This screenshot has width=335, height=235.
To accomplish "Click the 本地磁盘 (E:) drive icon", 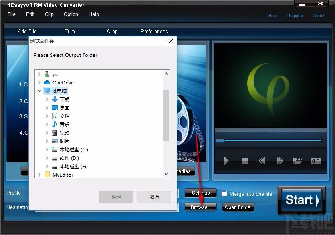I will pos(55,167).
